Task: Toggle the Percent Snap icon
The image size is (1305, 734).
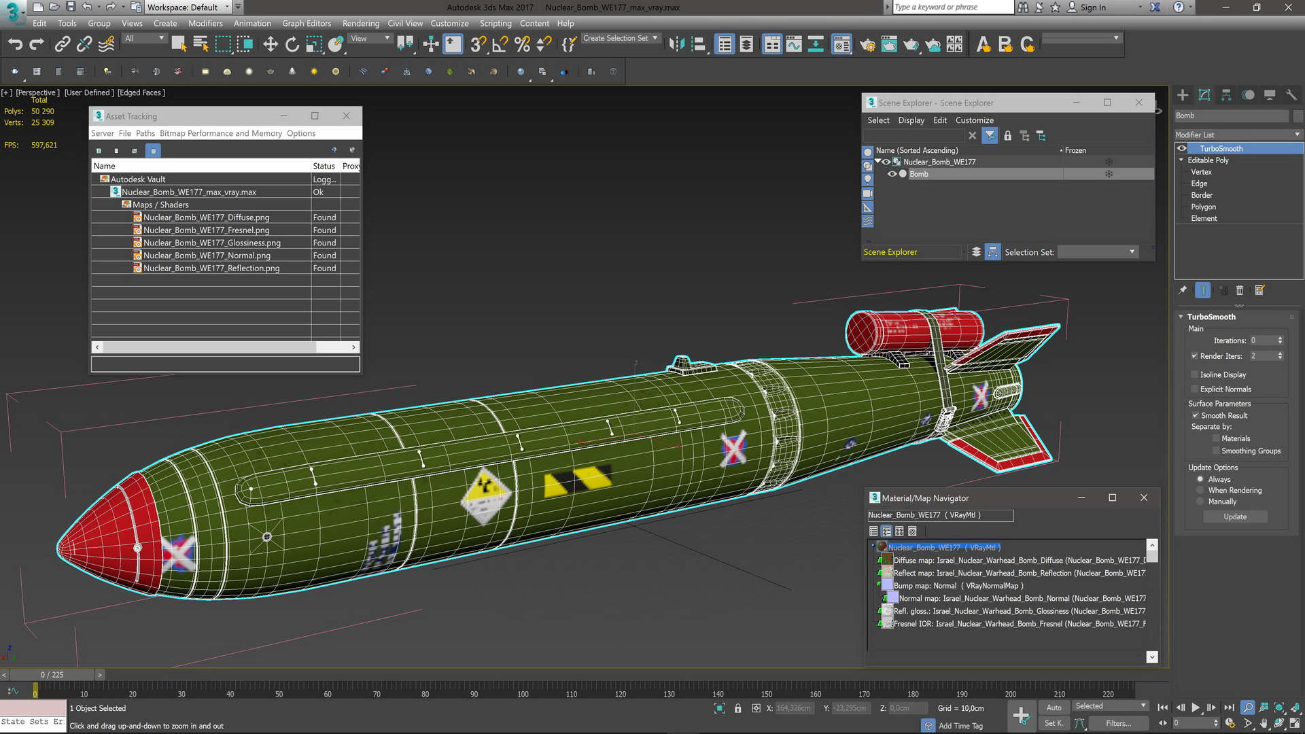Action: pyautogui.click(x=522, y=45)
